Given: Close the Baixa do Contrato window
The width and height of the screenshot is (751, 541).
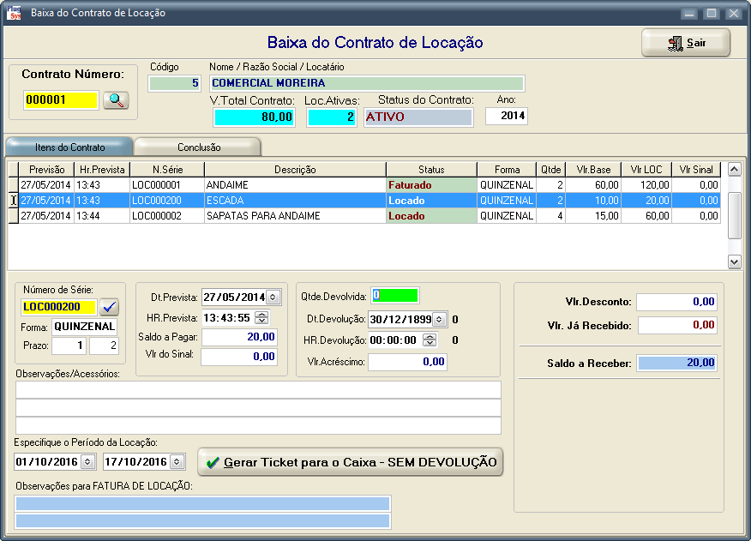Looking at the screenshot, I should pyautogui.click(x=733, y=14).
